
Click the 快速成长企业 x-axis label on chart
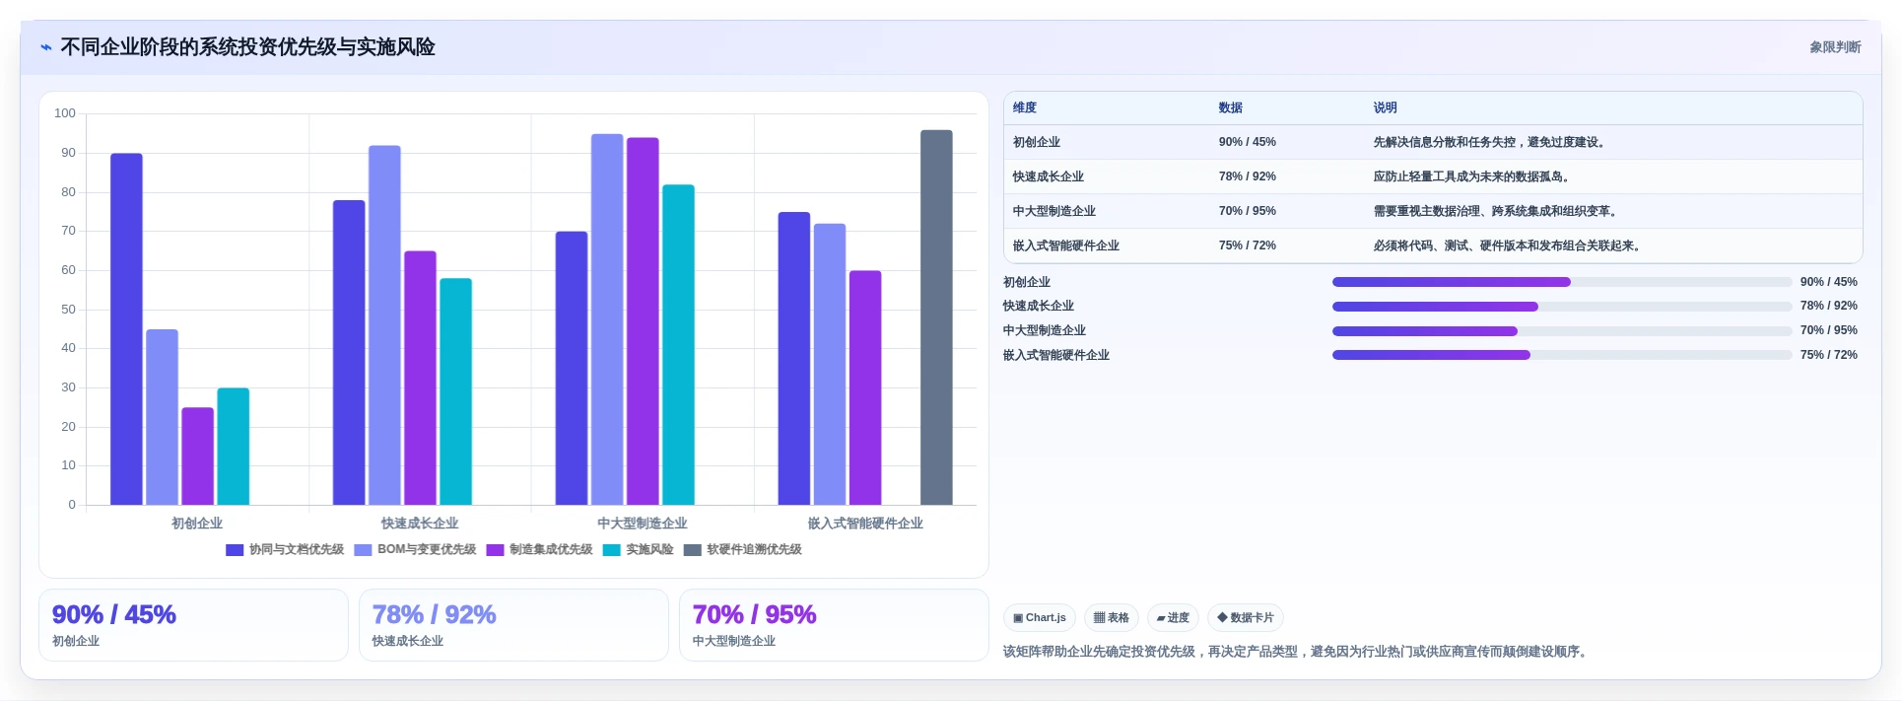(x=420, y=524)
